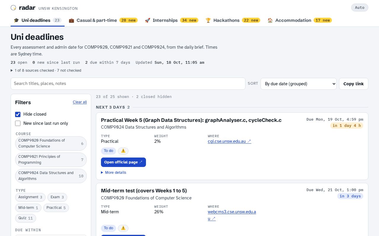Expand More details on Practical Week 5

pyautogui.click(x=114, y=173)
